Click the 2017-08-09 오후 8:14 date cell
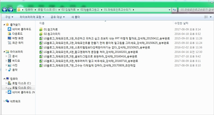Screen dimensions: 214x115 (188, 29)
